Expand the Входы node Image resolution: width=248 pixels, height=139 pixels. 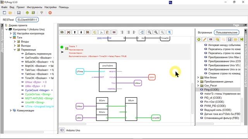[x=15, y=41]
